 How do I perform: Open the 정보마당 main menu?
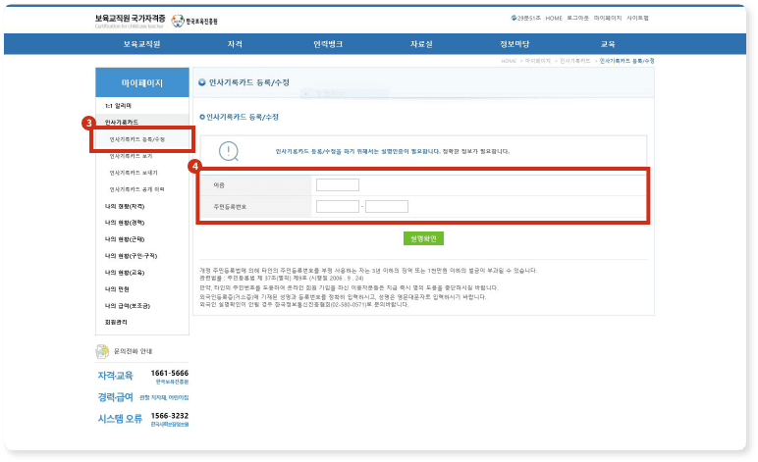pyautogui.click(x=514, y=44)
